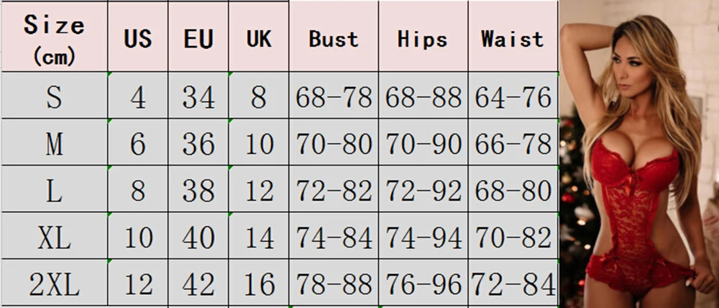This screenshot has height=308, width=719.
Task: Select the 2XL row label cell
Action: point(54,282)
